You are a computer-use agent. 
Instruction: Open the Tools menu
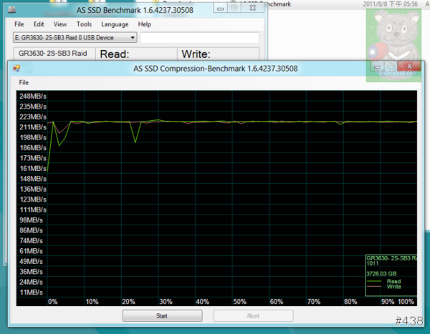click(84, 24)
